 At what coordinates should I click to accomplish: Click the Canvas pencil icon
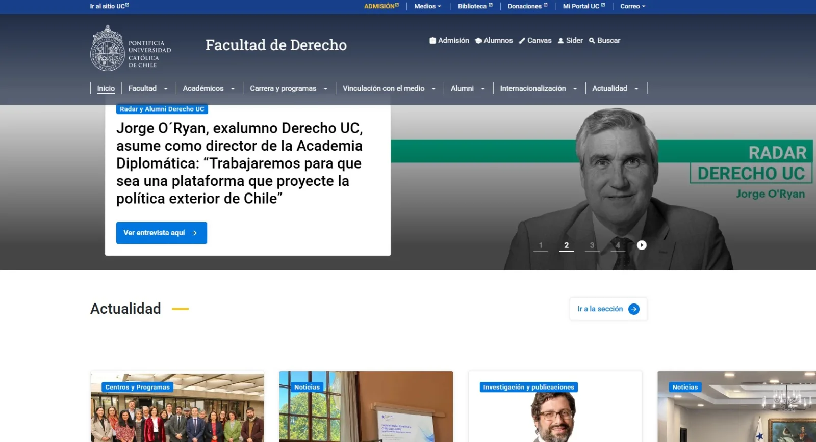pos(522,41)
